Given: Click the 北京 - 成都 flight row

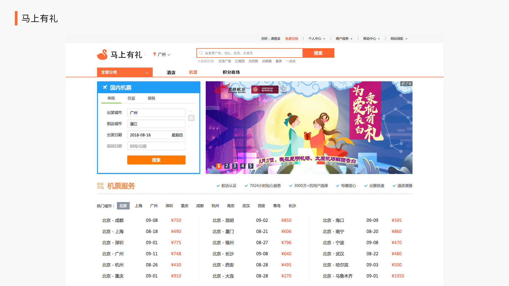Looking at the screenshot, I should click(142, 220).
